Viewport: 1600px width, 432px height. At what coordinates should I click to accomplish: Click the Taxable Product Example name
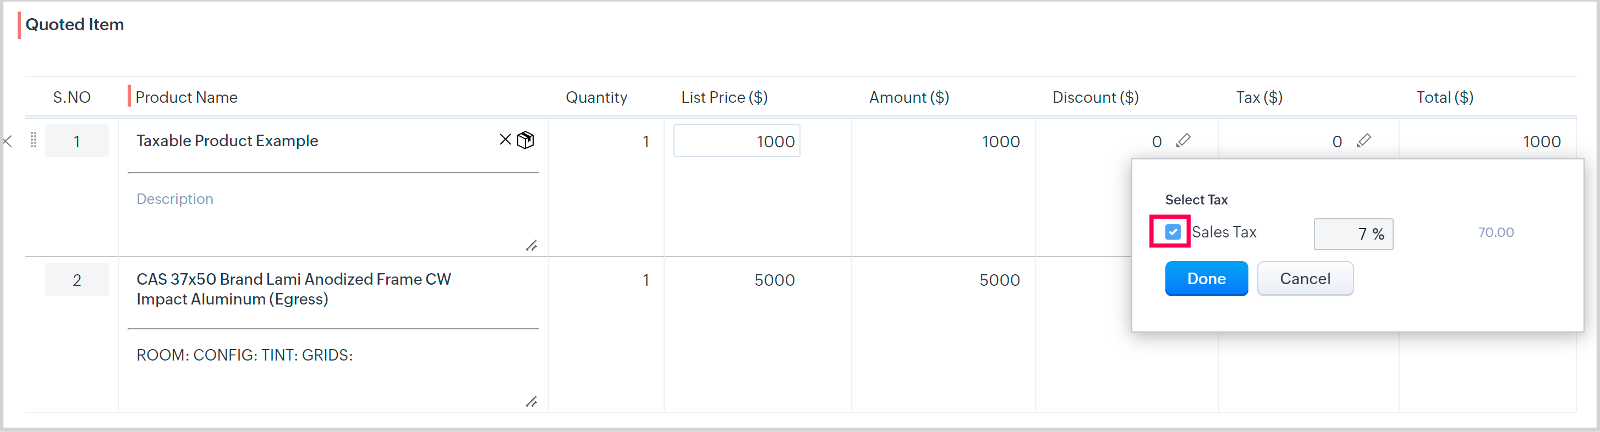(x=227, y=141)
